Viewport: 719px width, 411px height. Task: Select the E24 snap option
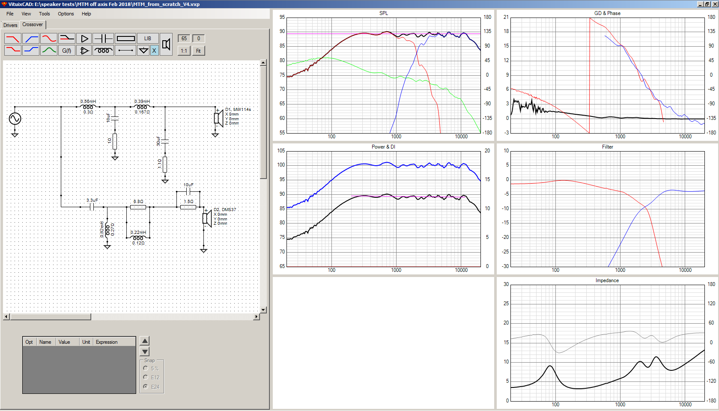(x=151, y=387)
